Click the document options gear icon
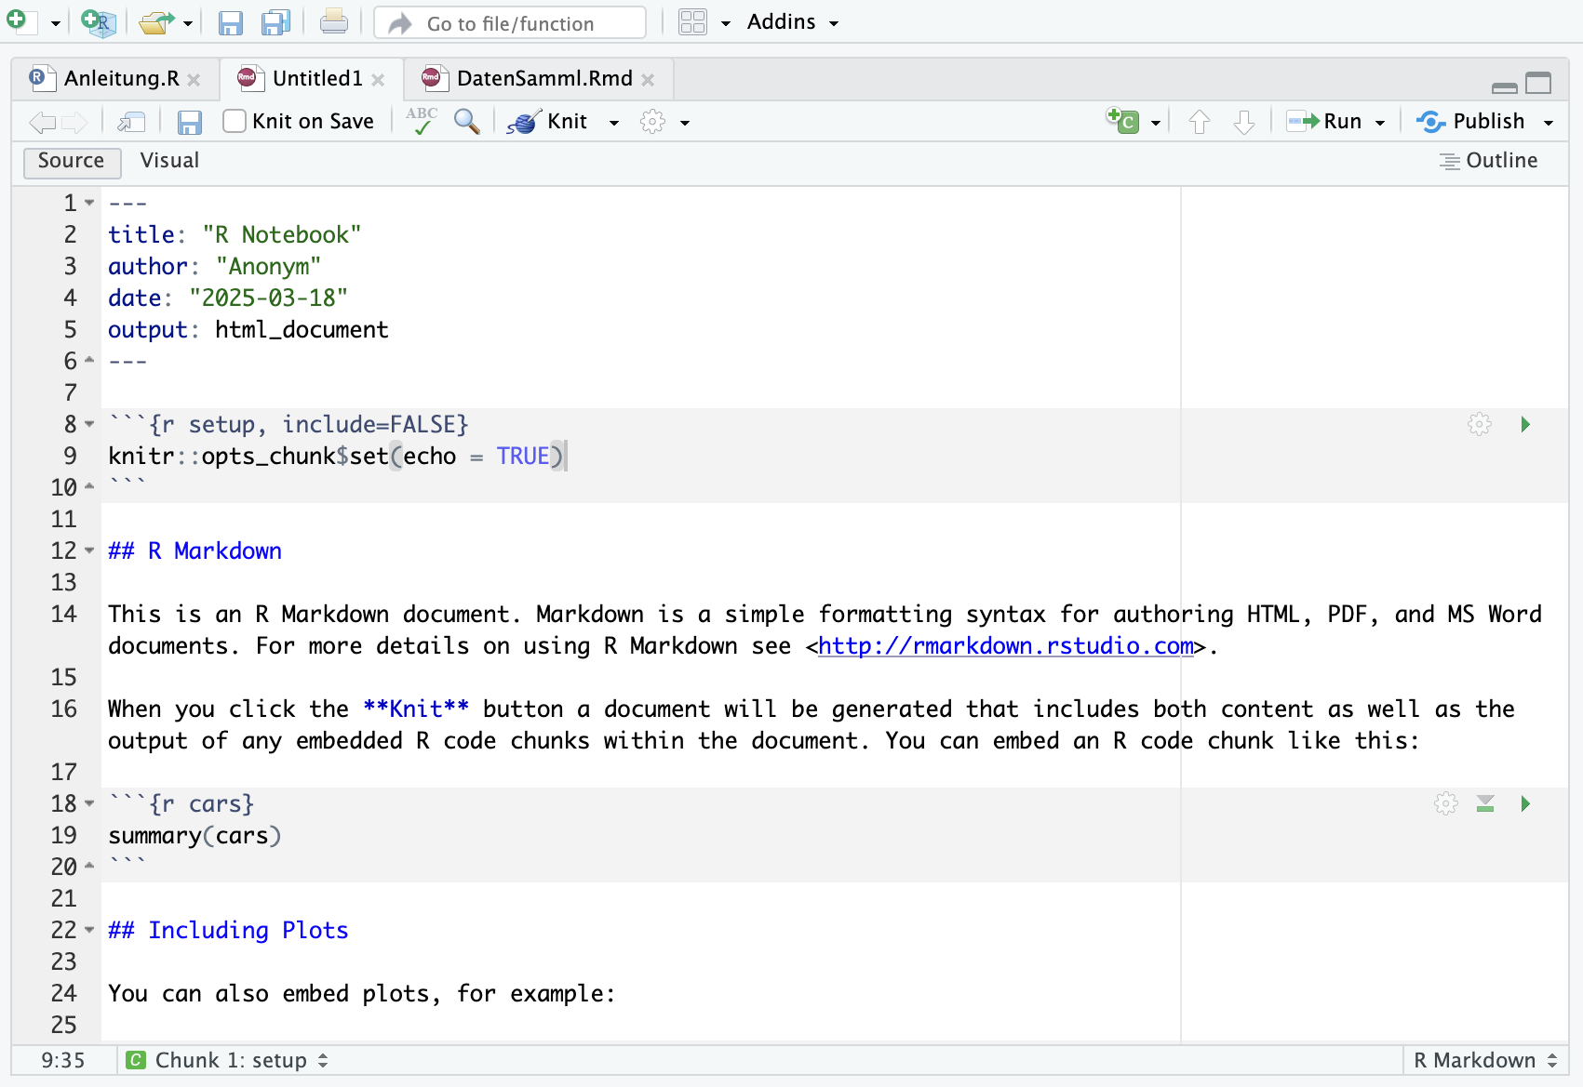Screen dimensions: 1583x1087 tap(652, 122)
